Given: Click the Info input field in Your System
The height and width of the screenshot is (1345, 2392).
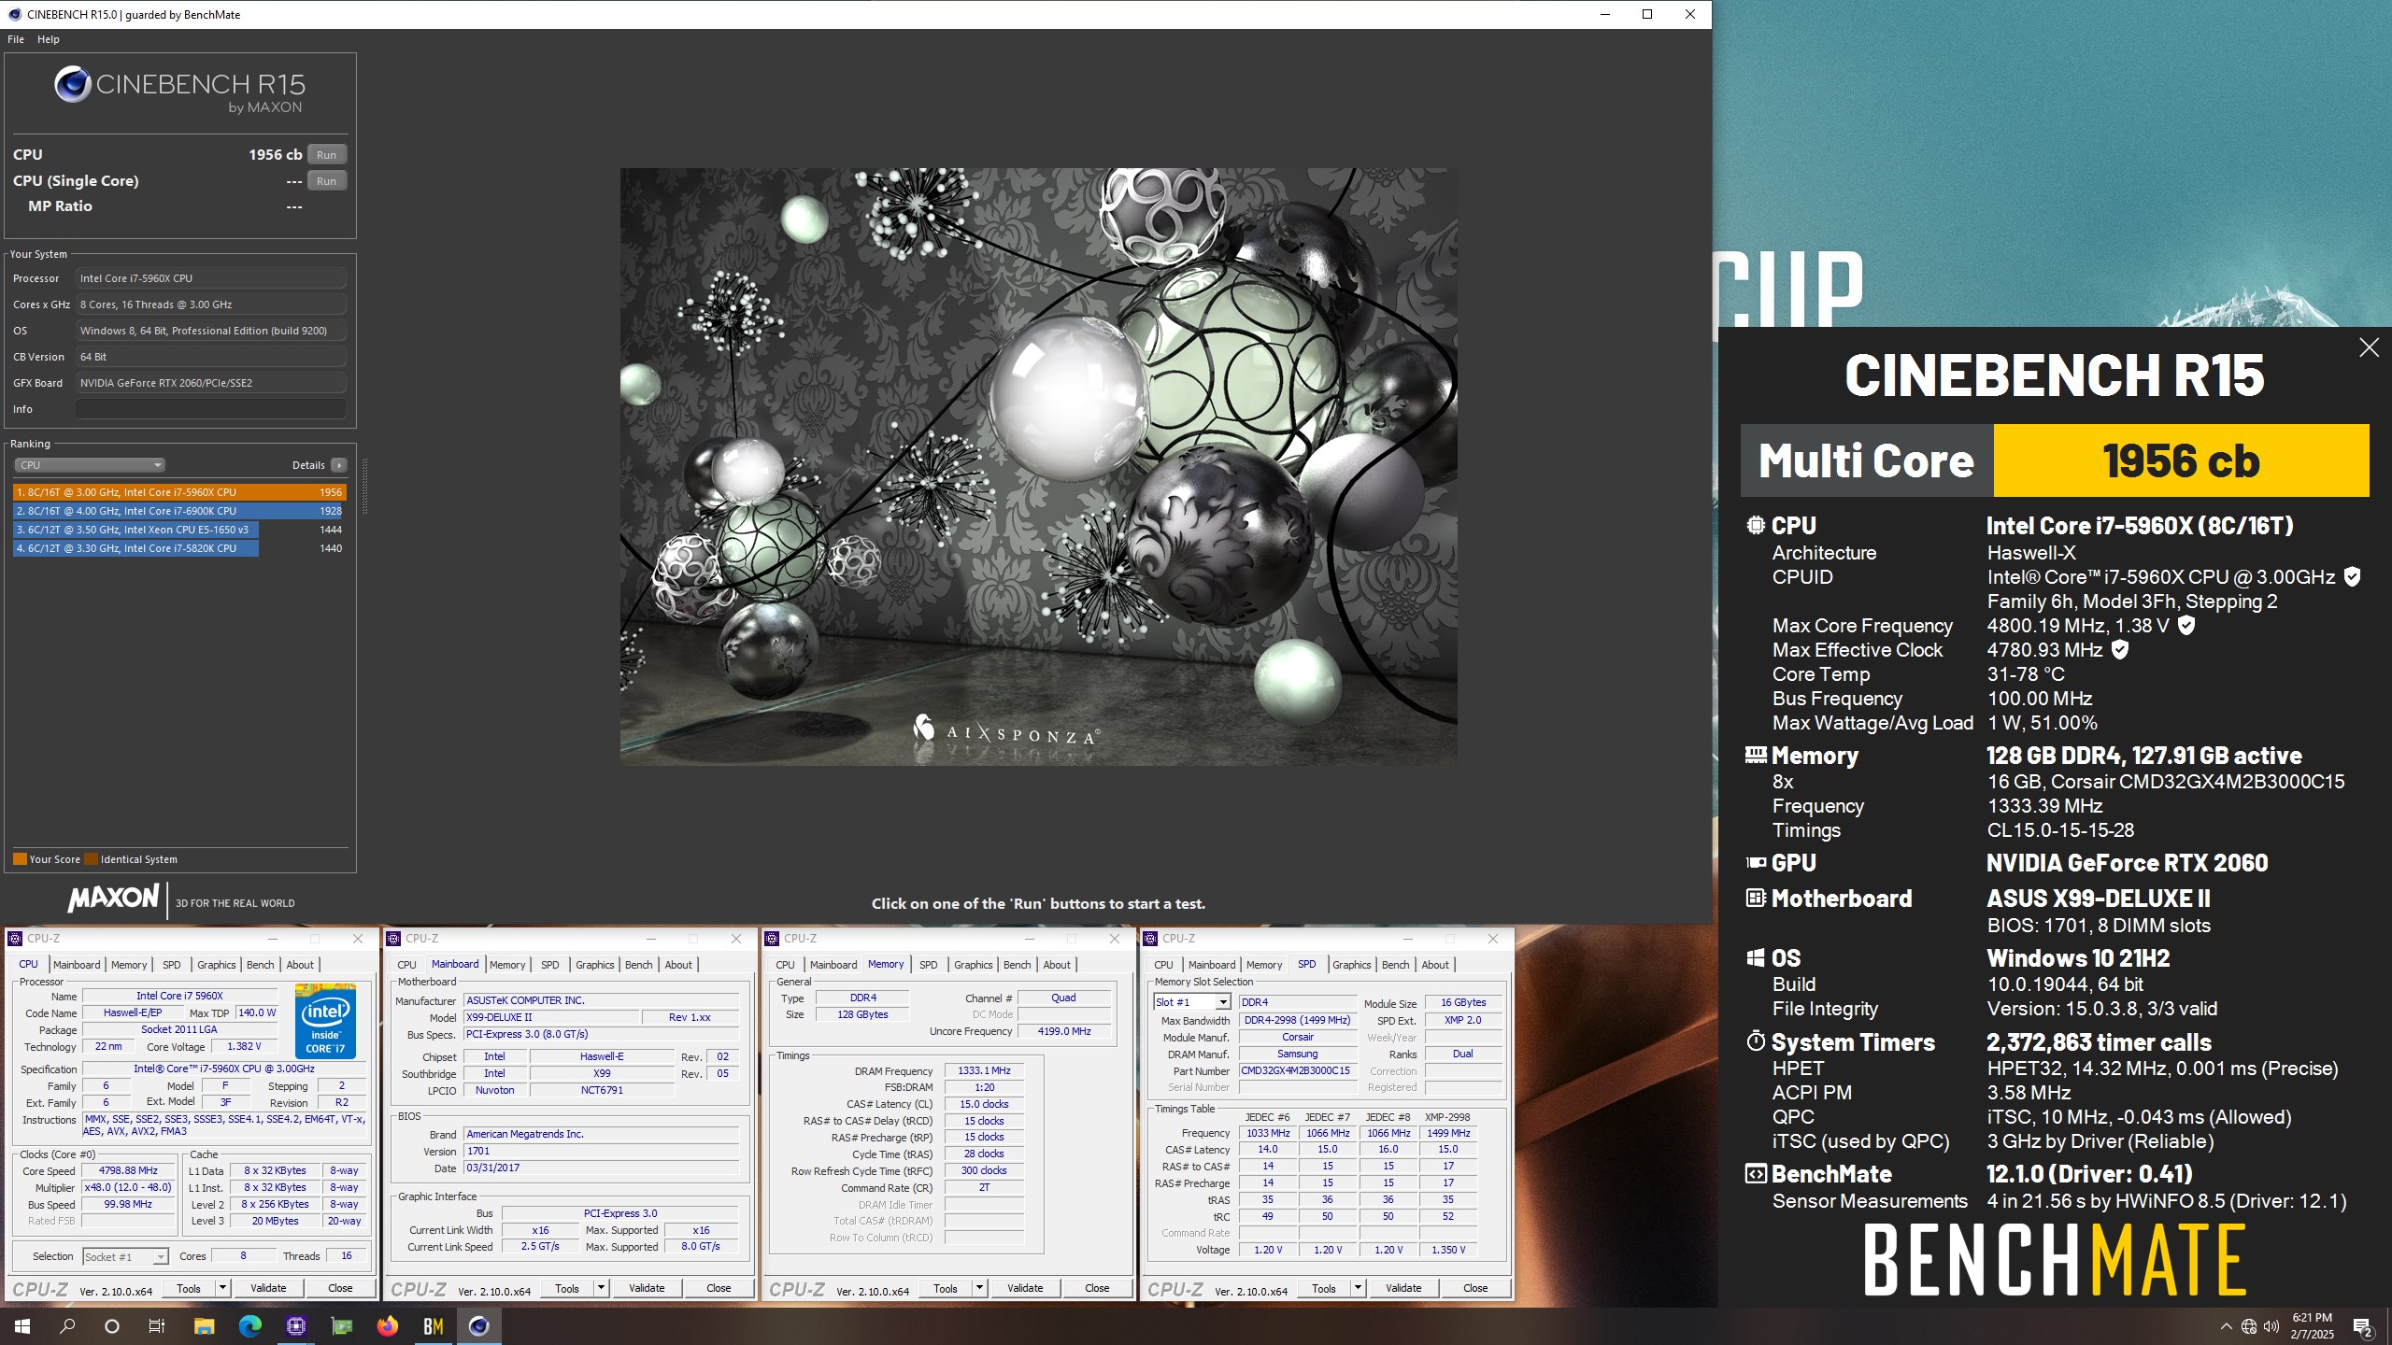Looking at the screenshot, I should (x=211, y=409).
